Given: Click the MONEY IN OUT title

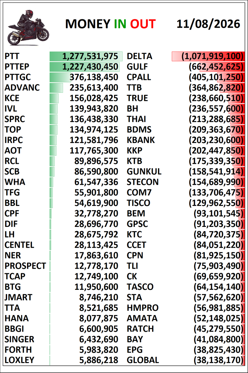Looking at the screenshot, I should coord(110,24).
